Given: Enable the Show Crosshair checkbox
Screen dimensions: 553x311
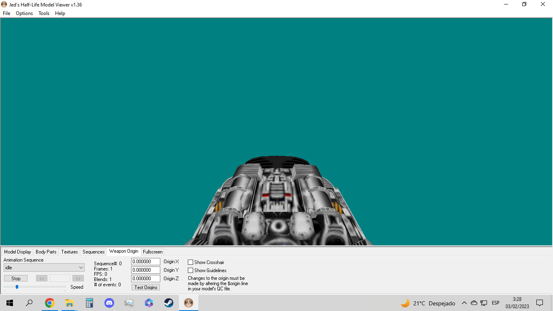Looking at the screenshot, I should (191, 262).
